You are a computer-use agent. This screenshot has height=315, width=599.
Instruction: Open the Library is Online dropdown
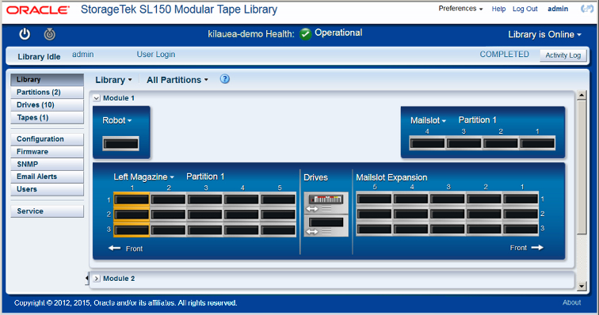(544, 34)
